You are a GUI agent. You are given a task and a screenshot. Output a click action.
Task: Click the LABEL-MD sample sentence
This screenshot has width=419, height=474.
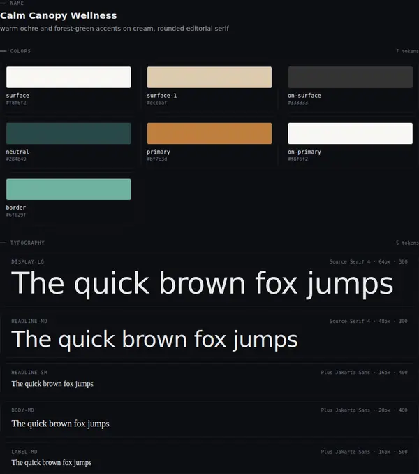(x=52, y=463)
